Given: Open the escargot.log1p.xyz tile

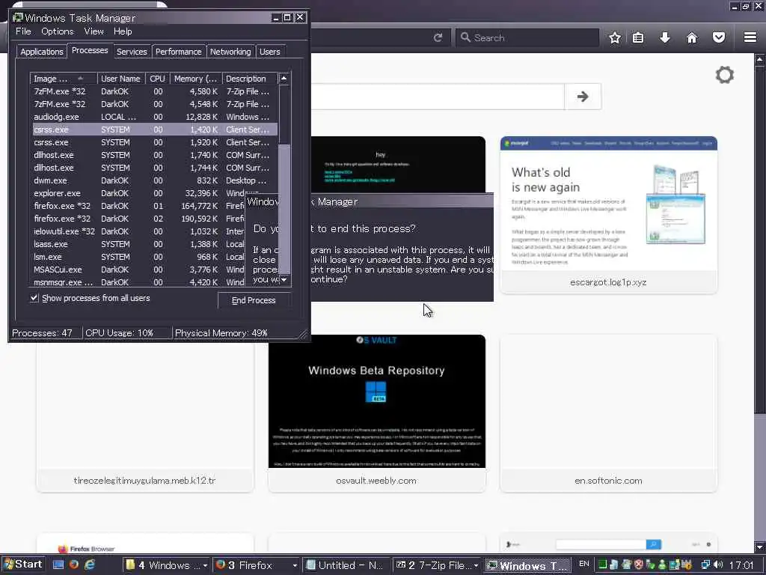Looking at the screenshot, I should tap(608, 215).
